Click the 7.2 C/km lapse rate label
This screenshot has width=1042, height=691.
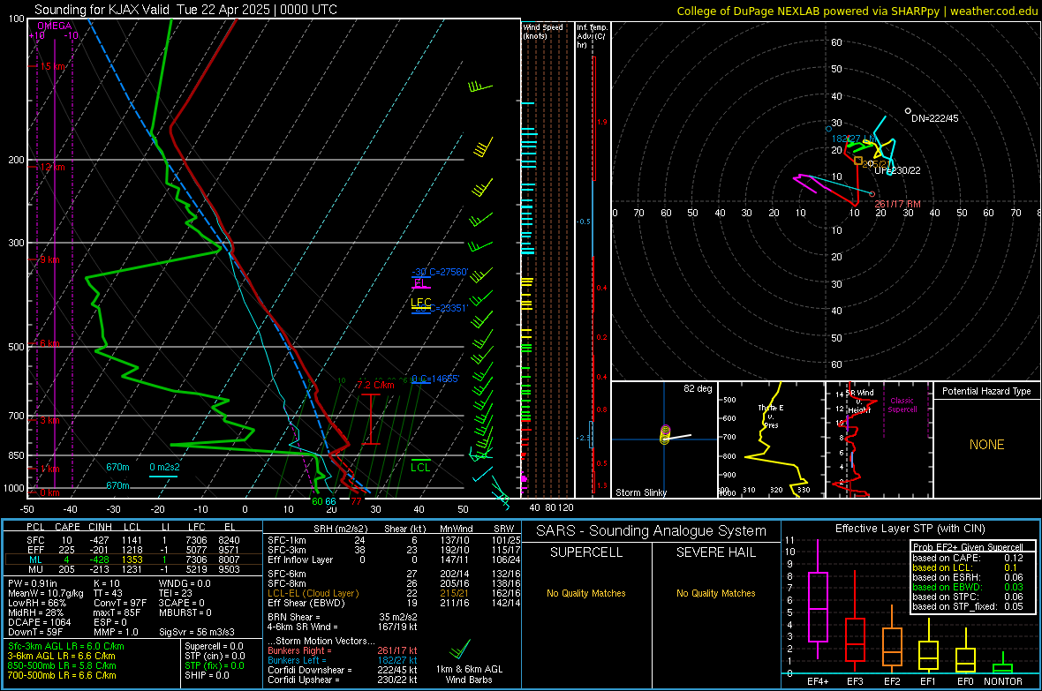375,385
